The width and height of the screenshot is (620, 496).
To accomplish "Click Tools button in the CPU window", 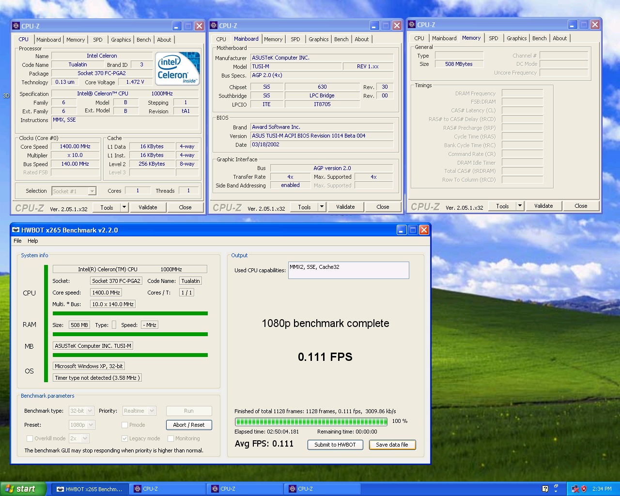I will click(x=107, y=207).
